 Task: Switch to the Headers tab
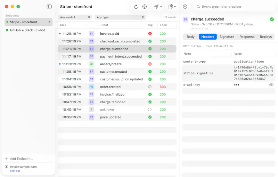pyautogui.click(x=207, y=37)
